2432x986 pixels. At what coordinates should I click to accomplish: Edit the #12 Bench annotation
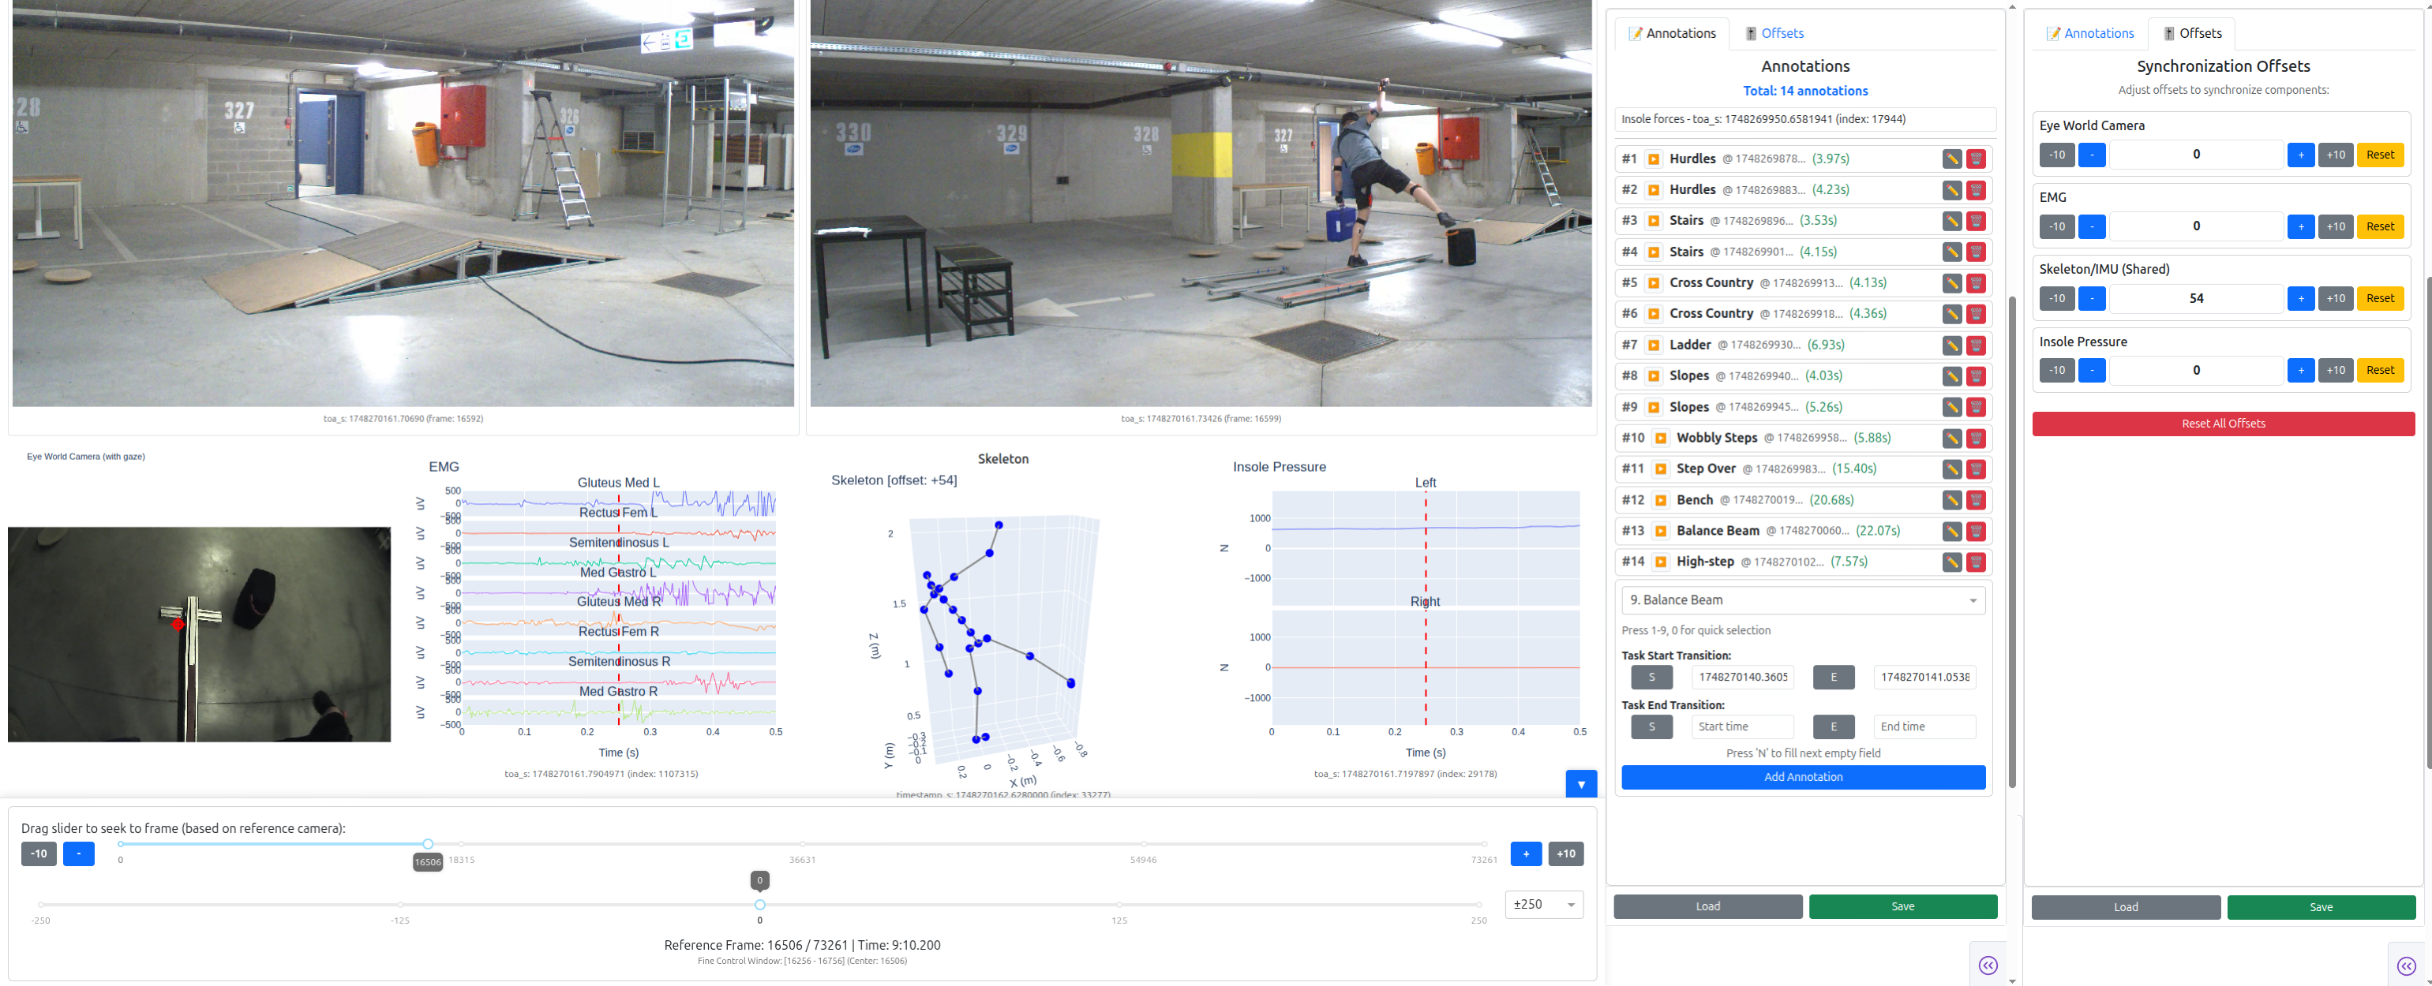(x=1951, y=500)
